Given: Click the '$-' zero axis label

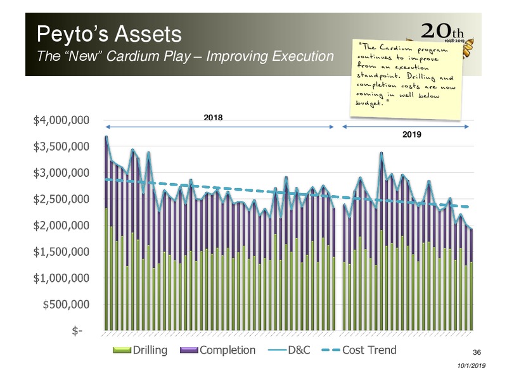Looking at the screenshot, I should click(x=77, y=331).
